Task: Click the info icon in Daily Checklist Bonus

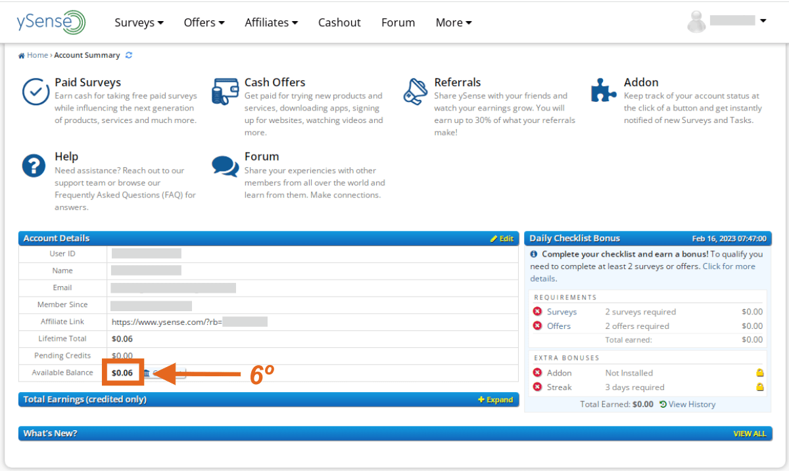Action: tap(535, 254)
